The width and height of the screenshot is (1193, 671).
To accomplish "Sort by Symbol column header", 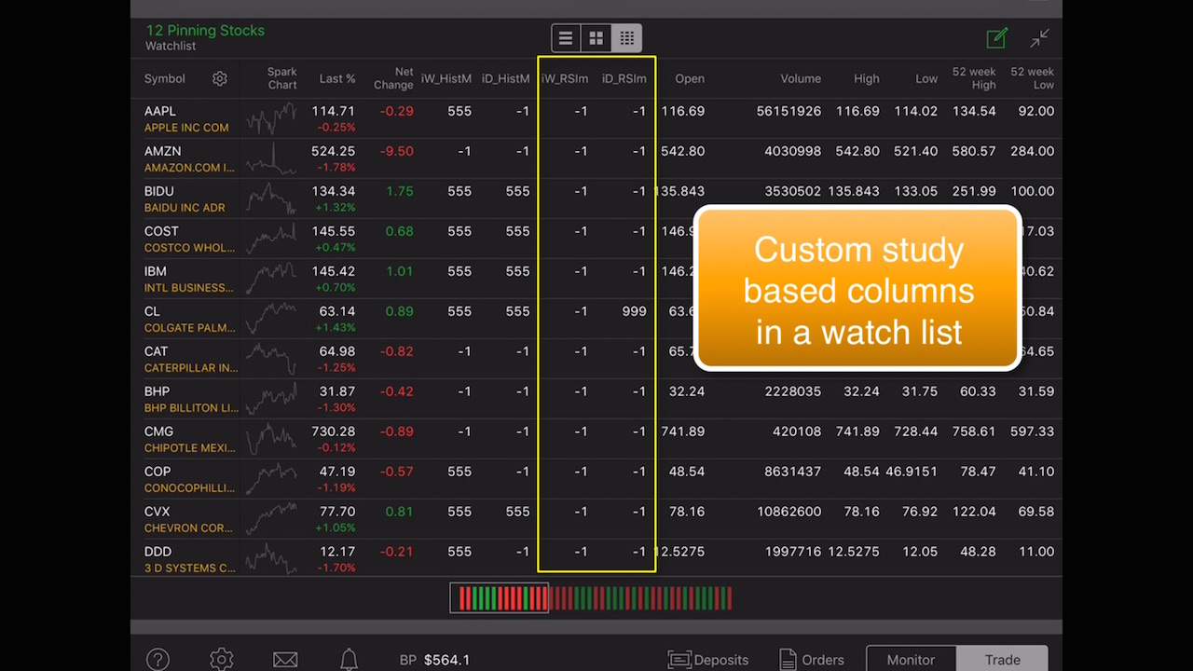I will (165, 79).
